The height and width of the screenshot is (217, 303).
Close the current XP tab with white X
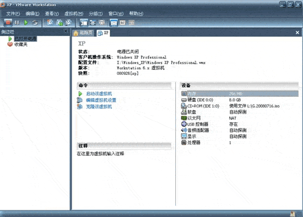click(x=297, y=32)
